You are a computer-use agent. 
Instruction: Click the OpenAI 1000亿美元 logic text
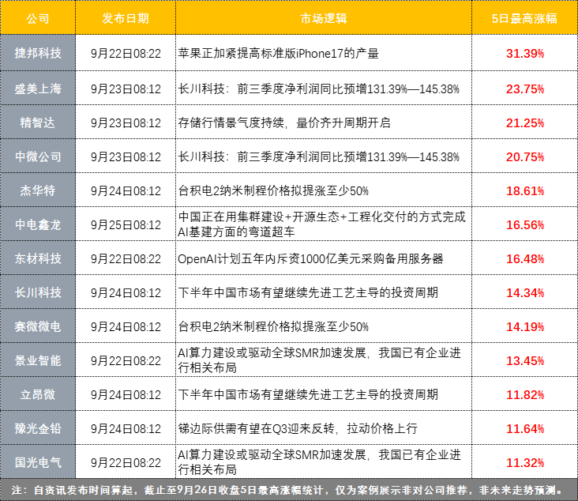pos(310,258)
